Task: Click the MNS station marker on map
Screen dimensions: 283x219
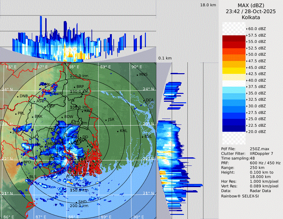Action: click(137, 75)
